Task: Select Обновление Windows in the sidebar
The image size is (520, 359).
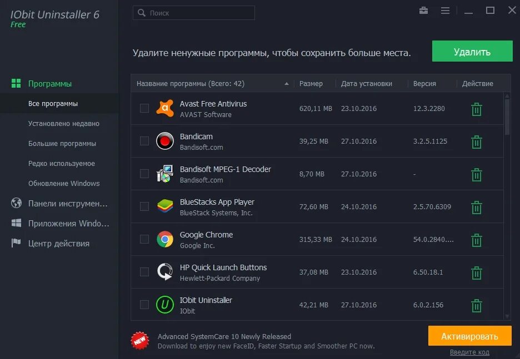Action: (64, 183)
